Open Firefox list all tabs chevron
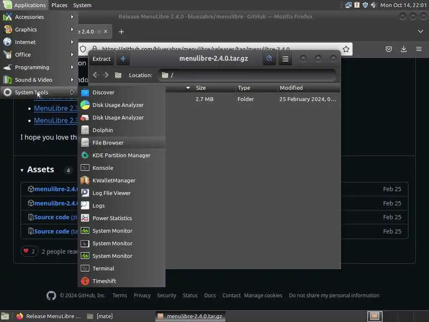Image resolution: width=429 pixels, height=322 pixels. coord(421,31)
